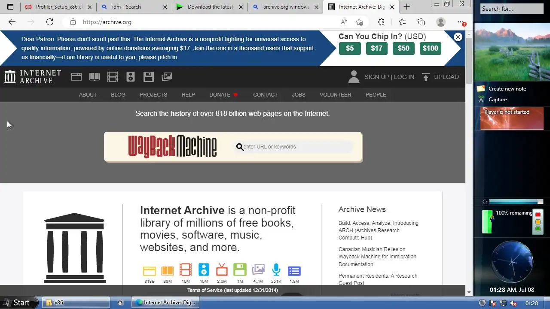Open browser Collections icon
The width and height of the screenshot is (550, 309).
pyautogui.click(x=421, y=22)
